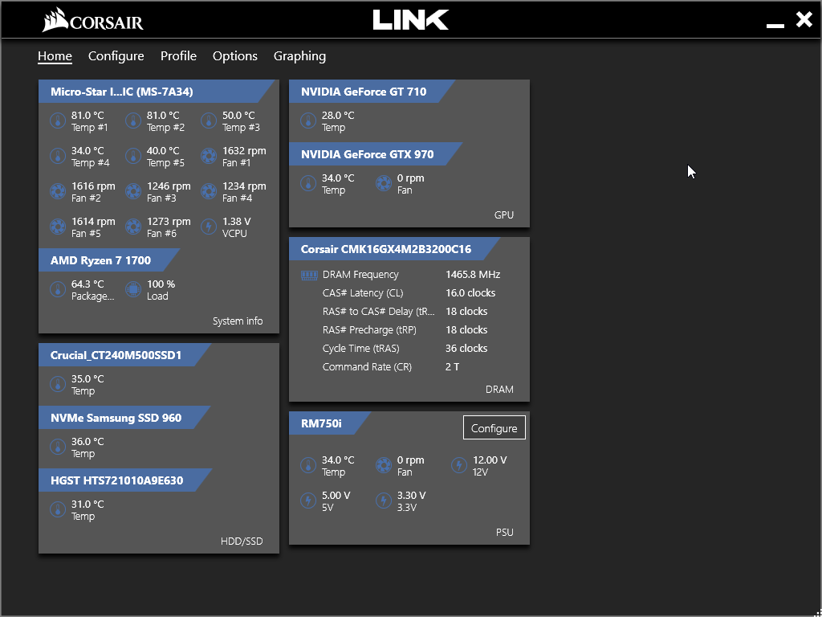The height and width of the screenshot is (617, 822).
Task: Click the RM750i fan icon
Action: tap(383, 466)
